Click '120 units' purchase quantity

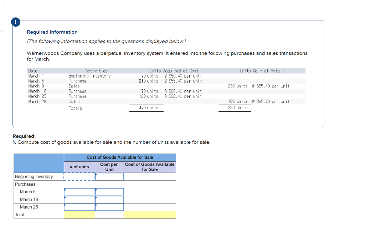coord(149,96)
